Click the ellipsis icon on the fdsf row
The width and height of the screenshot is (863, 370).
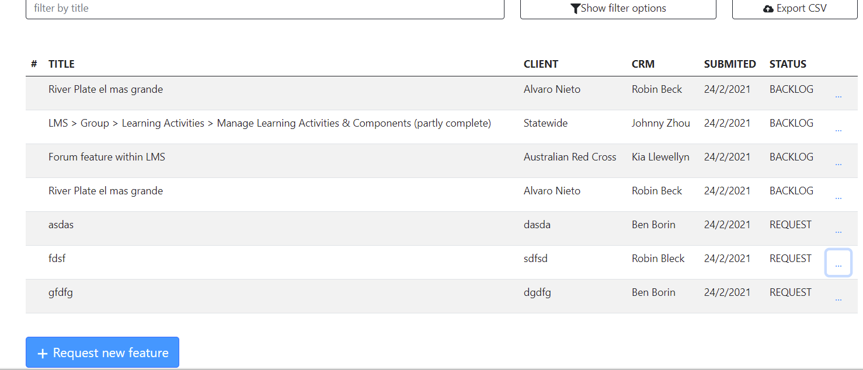(x=838, y=263)
